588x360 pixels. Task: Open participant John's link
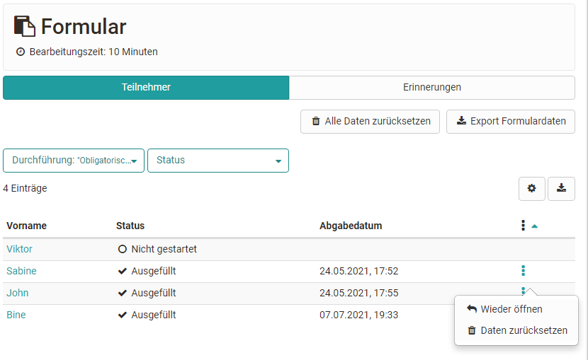pyautogui.click(x=17, y=293)
